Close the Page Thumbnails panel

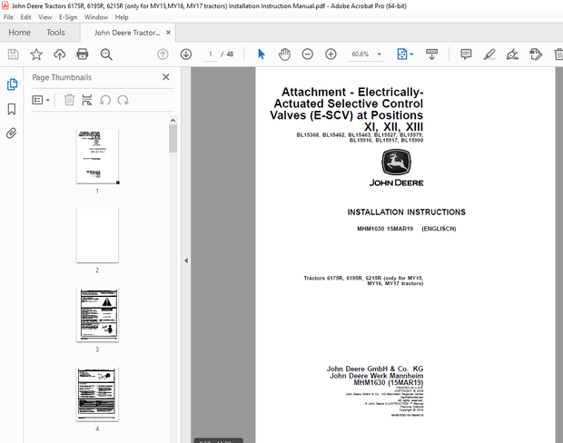[165, 77]
